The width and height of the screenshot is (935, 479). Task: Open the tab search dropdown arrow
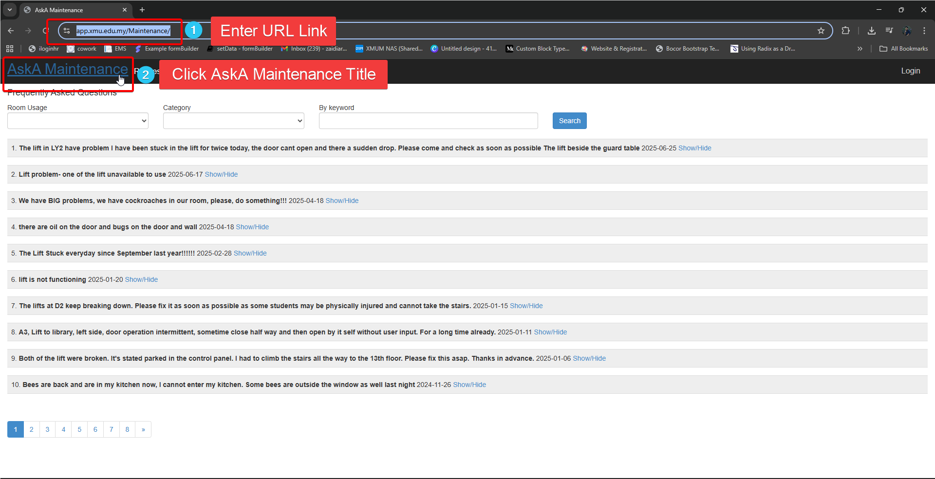(10, 10)
